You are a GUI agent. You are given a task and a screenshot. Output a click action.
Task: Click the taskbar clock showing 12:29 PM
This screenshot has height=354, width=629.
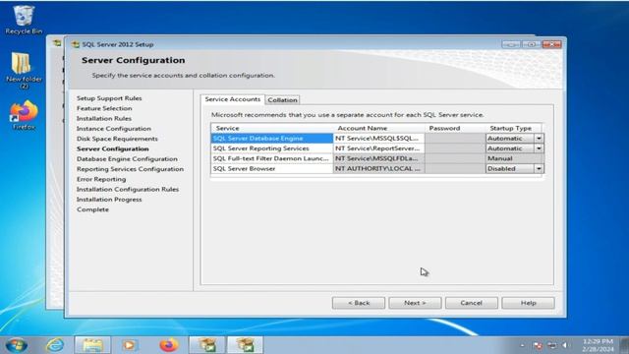point(598,345)
